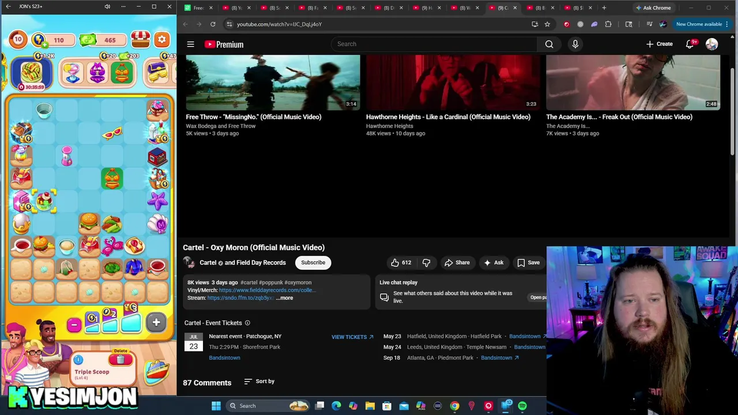Tap the grey plus button in the game
Screen dimensions: 738x415
[156, 323]
